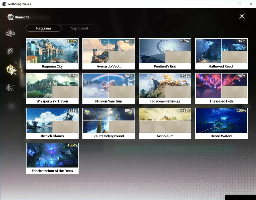Open the Riccioli Islands area card

pos(52,123)
